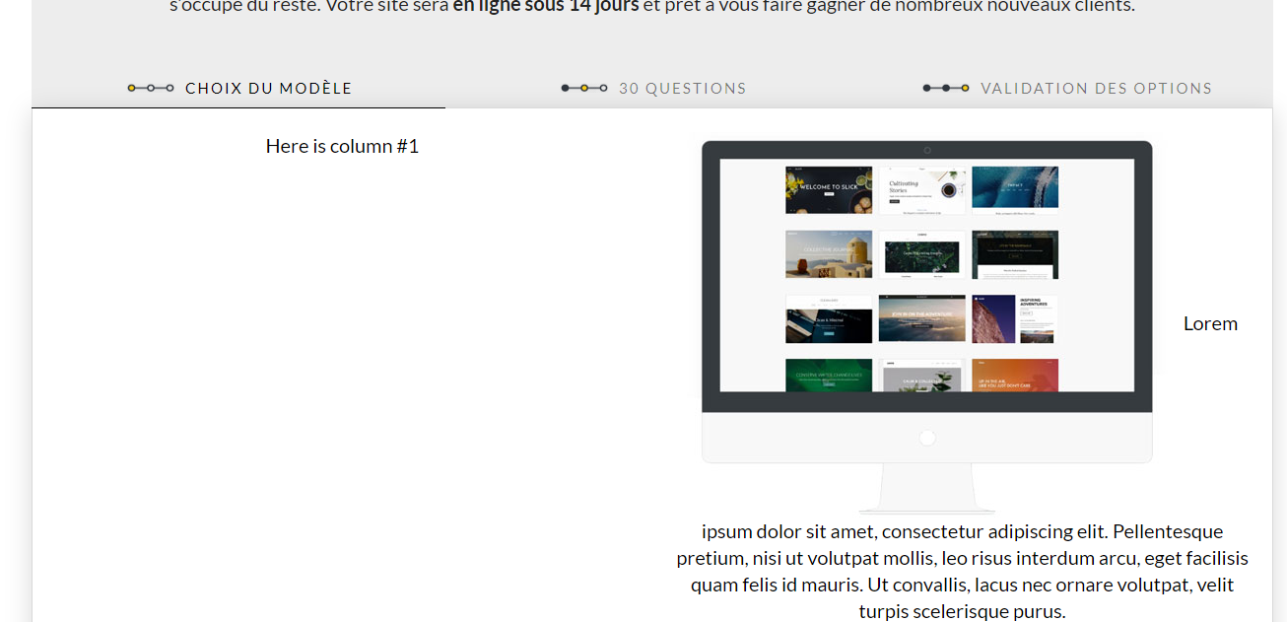
Task: Click the "Here is column #1" text
Action: coord(342,146)
